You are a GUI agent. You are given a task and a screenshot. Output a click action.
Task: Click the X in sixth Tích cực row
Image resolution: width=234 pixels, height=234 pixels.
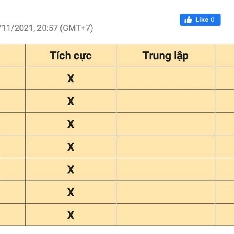click(71, 192)
